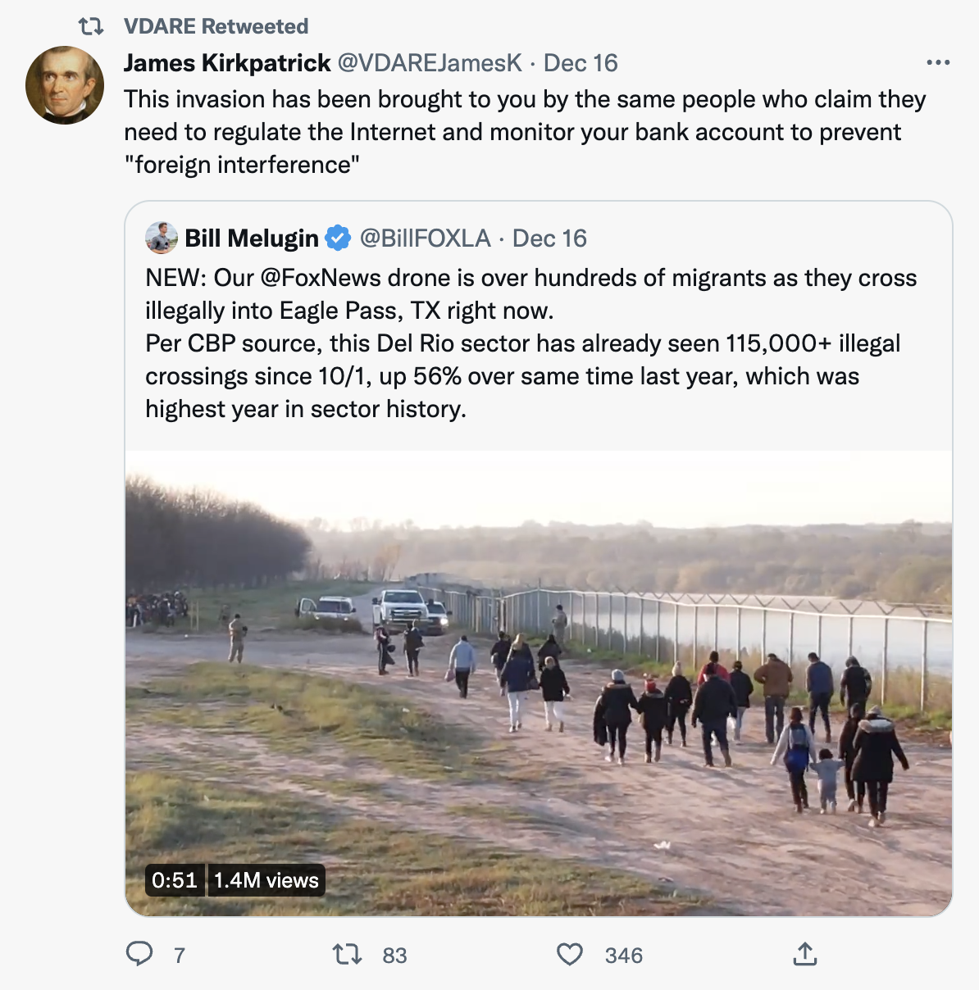
Task: Click the retweet icon below the tweet
Action: (348, 953)
